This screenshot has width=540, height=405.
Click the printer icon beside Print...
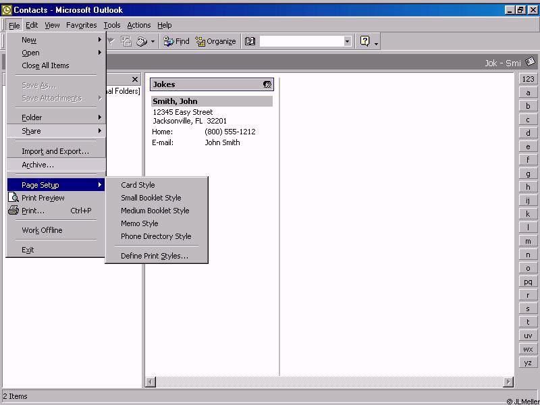coord(13,210)
